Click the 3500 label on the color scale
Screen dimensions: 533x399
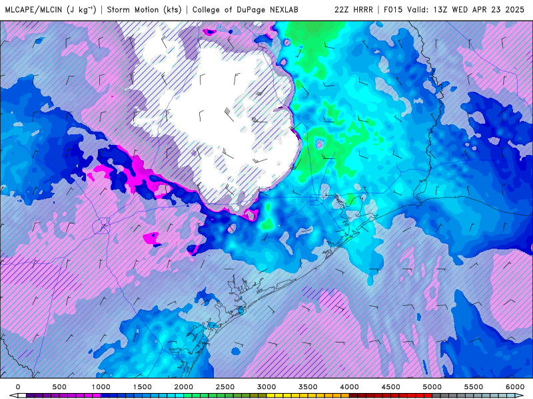click(x=308, y=387)
